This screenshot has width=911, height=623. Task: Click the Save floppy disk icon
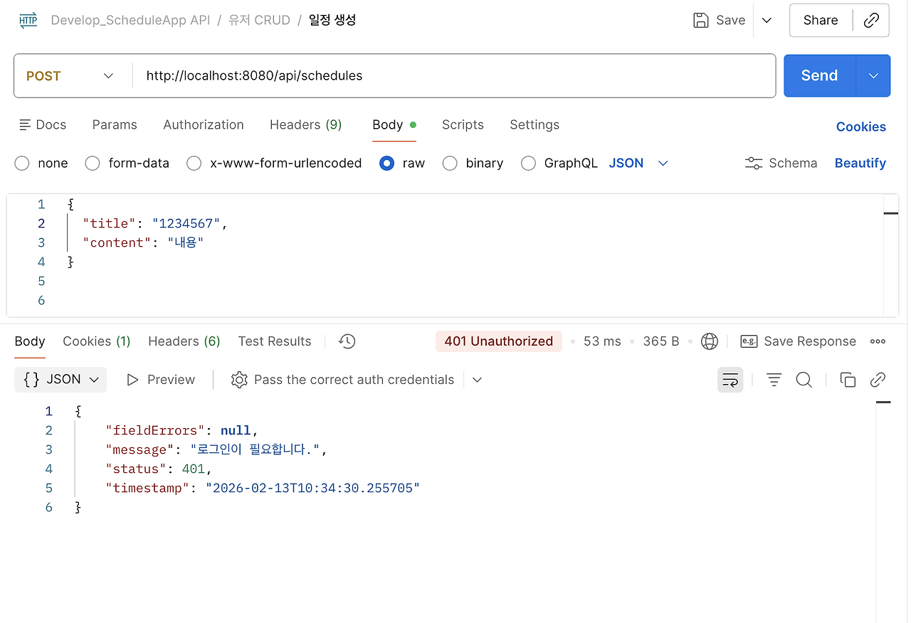coord(701,20)
